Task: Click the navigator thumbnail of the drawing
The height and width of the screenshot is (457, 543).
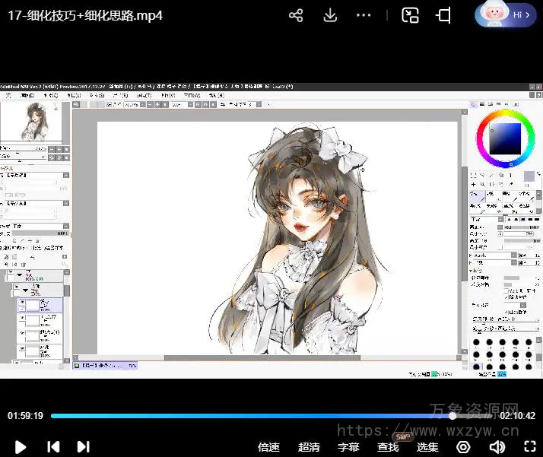Action: click(35, 122)
